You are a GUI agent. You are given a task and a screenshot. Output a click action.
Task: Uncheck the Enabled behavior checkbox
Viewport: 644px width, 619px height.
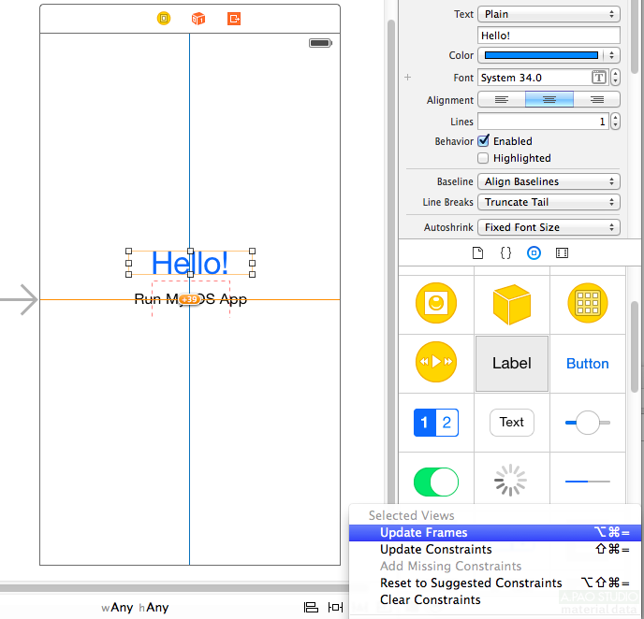[x=484, y=141]
